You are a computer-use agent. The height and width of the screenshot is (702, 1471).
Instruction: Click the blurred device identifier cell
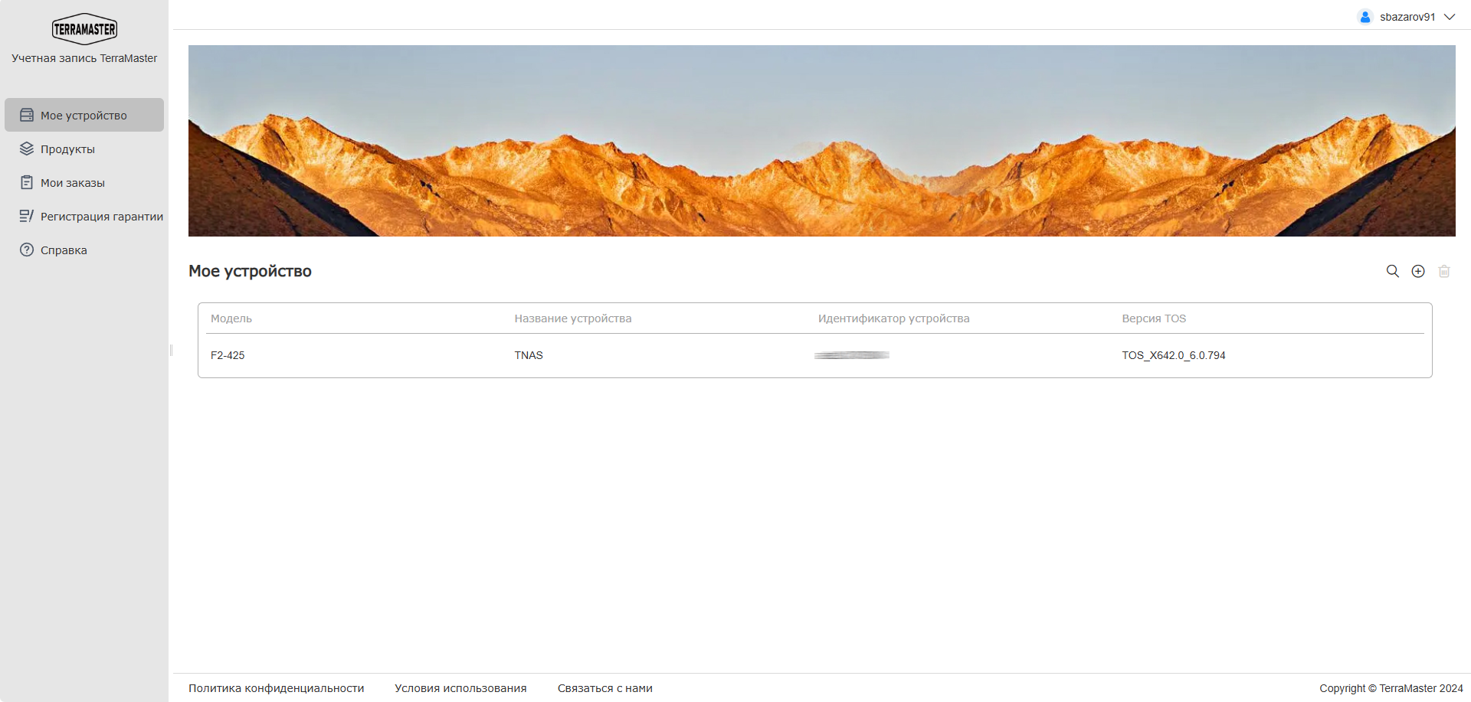tap(852, 355)
